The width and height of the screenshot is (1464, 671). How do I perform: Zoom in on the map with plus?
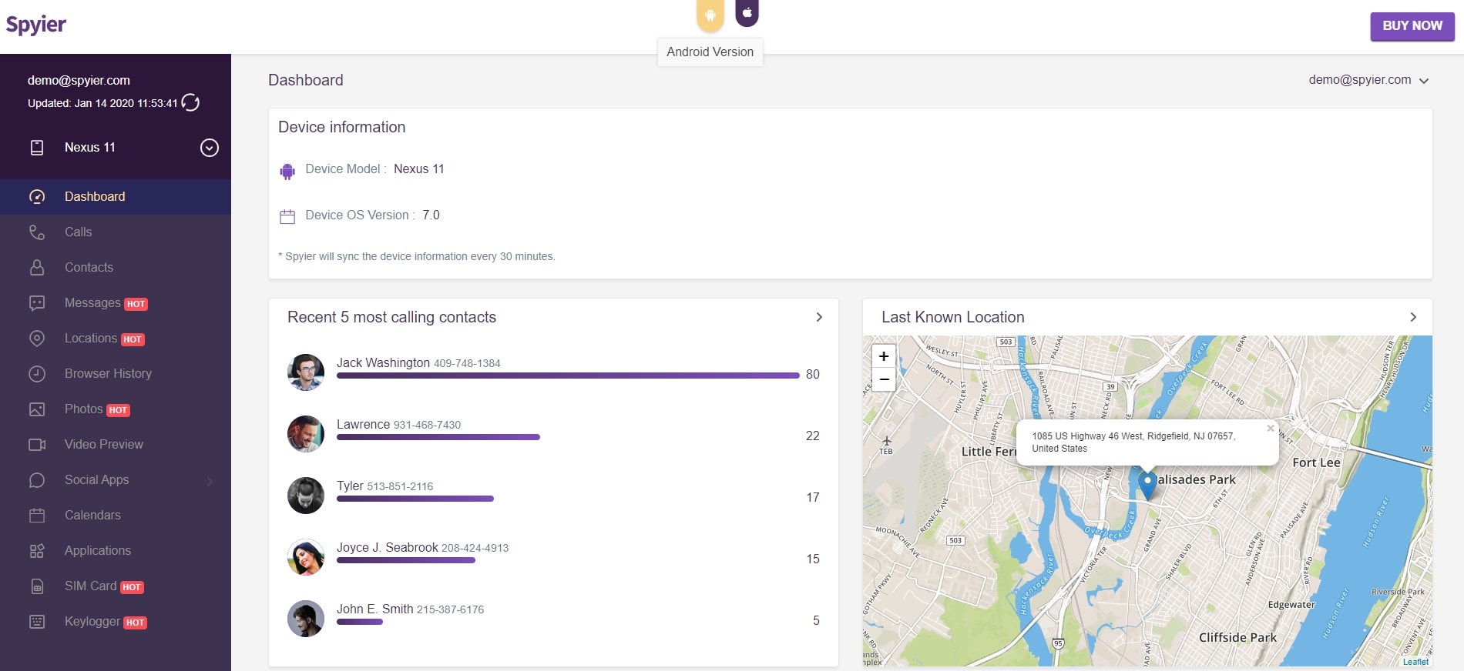pos(884,356)
